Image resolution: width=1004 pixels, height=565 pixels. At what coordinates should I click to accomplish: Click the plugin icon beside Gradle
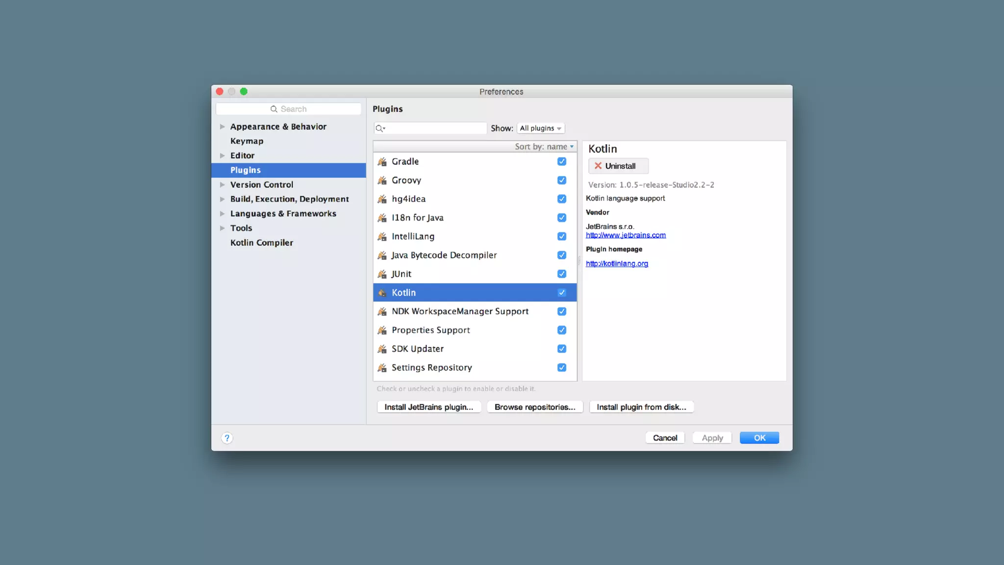382,161
